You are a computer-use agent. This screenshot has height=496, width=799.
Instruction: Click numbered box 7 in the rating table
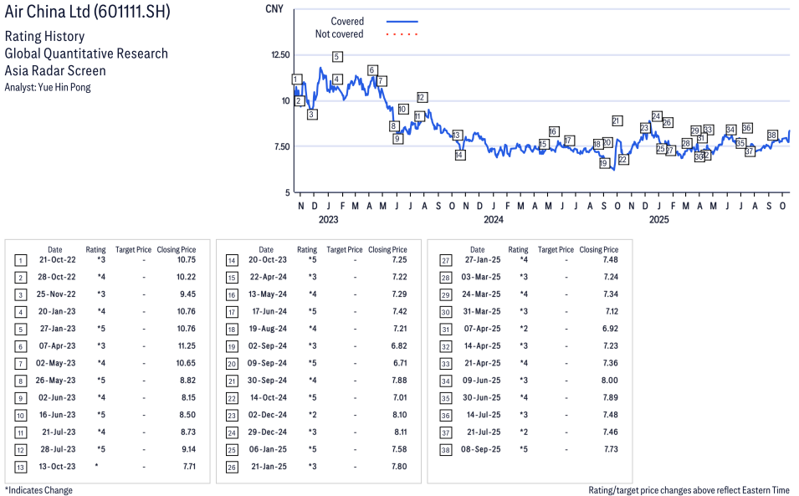tap(21, 362)
